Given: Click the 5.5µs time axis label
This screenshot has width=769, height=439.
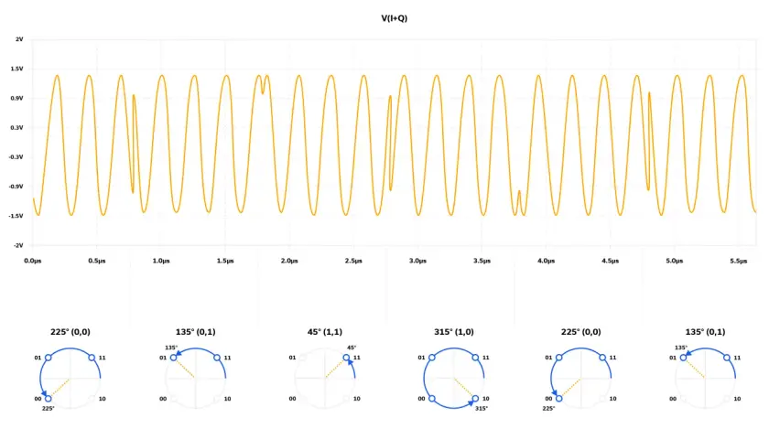Looking at the screenshot, I should [739, 261].
